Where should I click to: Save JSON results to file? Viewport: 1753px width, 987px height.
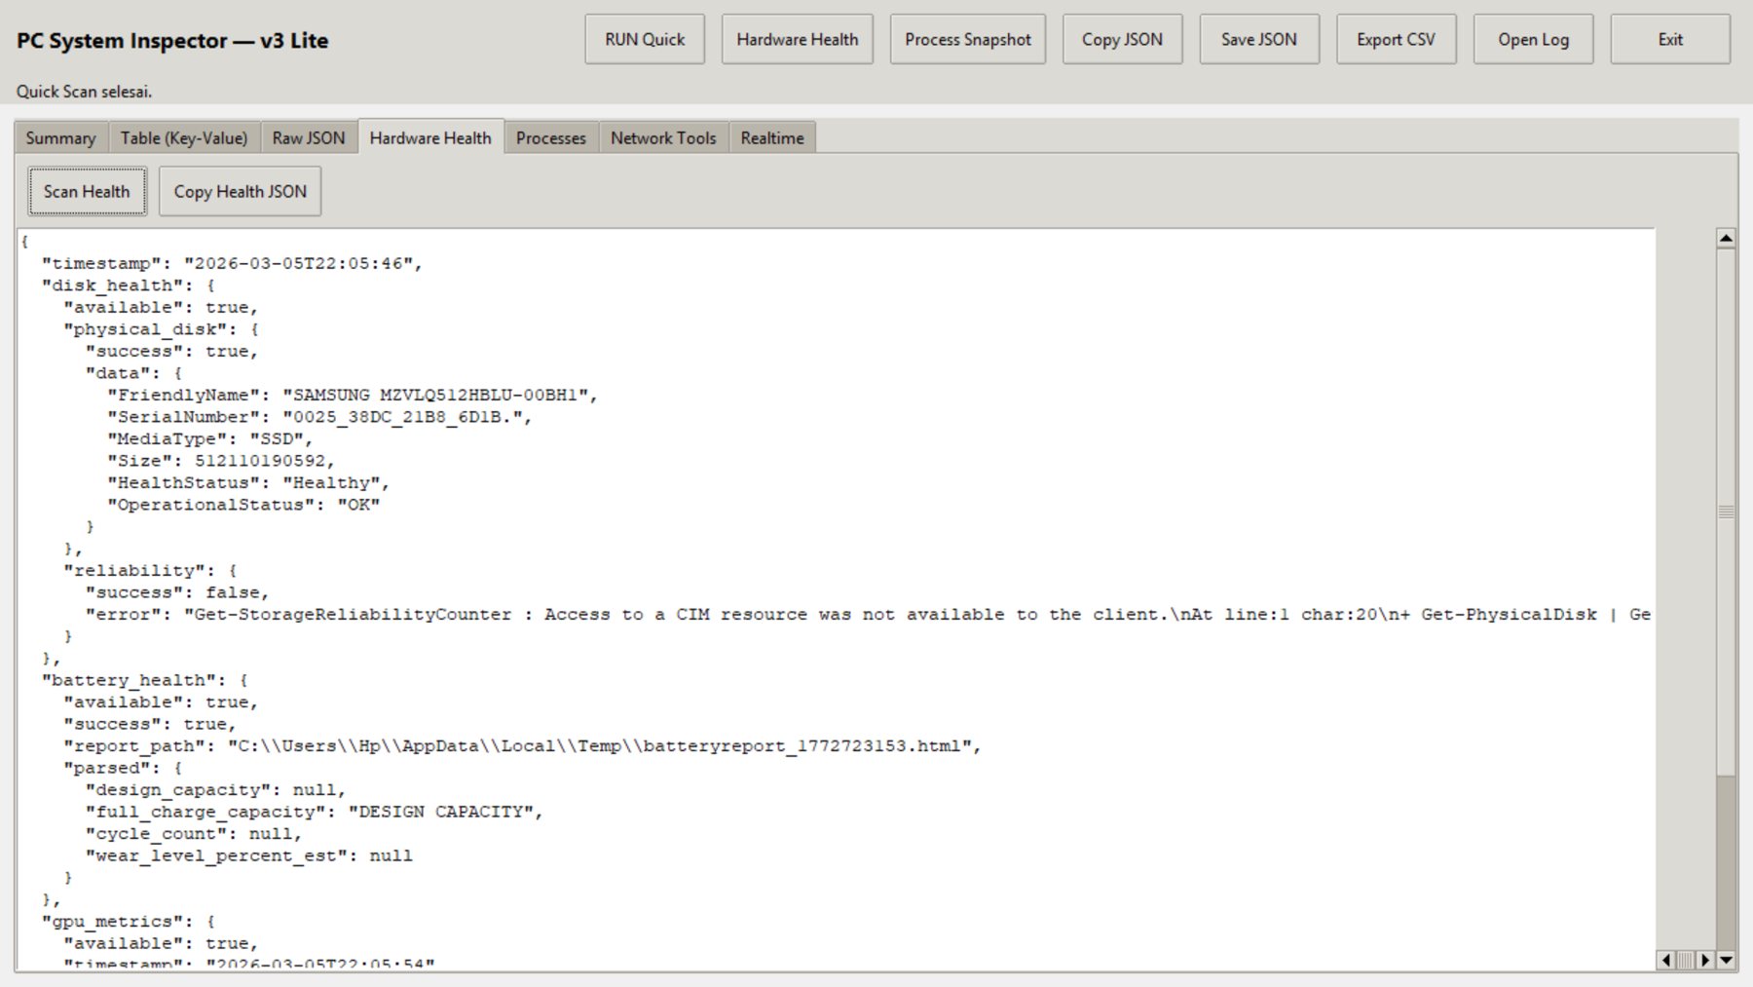tap(1258, 39)
